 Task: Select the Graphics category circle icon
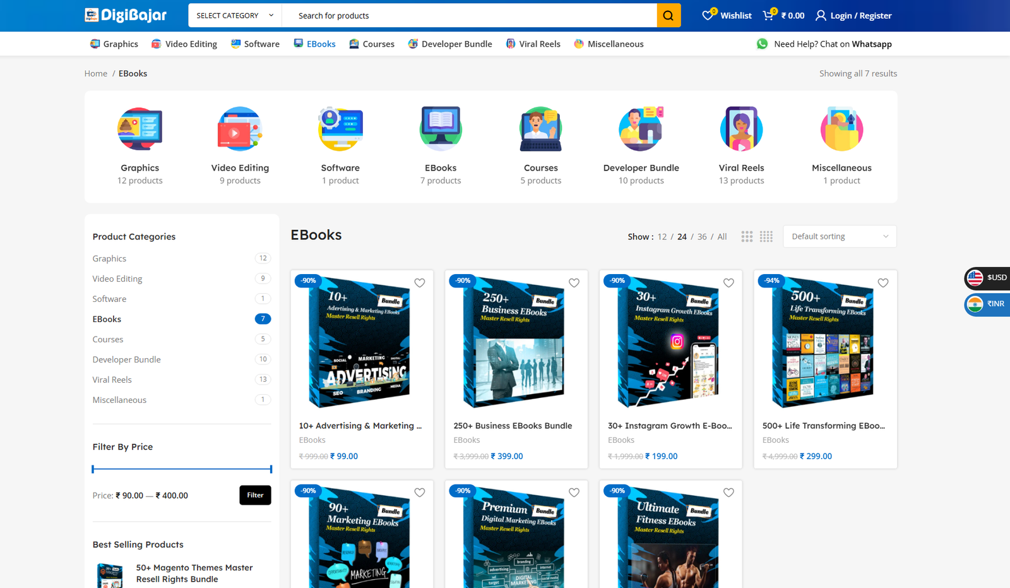[x=140, y=129]
